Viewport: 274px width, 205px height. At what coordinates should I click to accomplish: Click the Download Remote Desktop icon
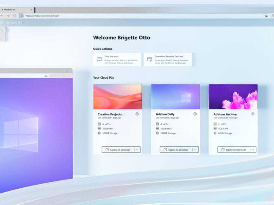150,60
